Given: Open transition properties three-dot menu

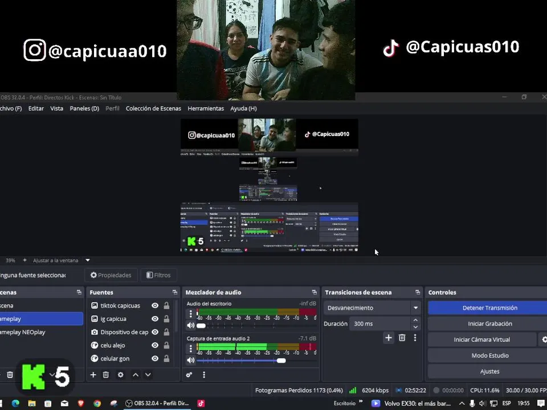Looking at the screenshot, I should (415, 338).
